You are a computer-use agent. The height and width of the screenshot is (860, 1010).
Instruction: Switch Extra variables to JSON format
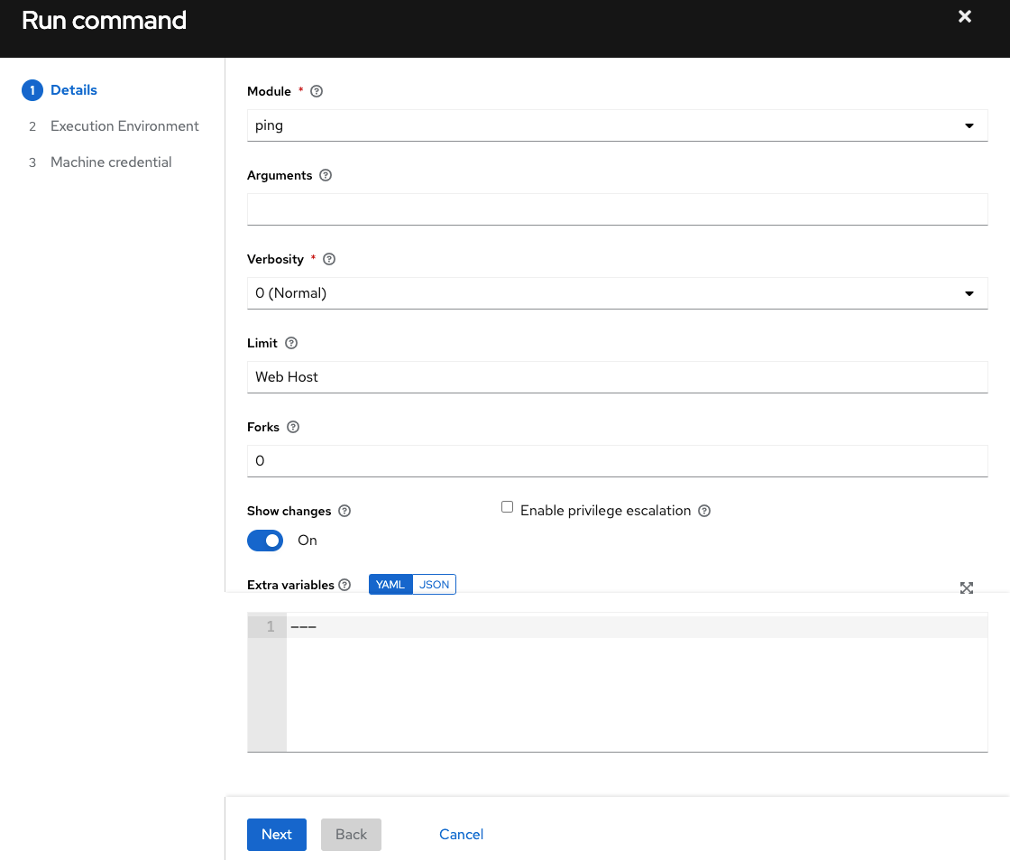434,584
